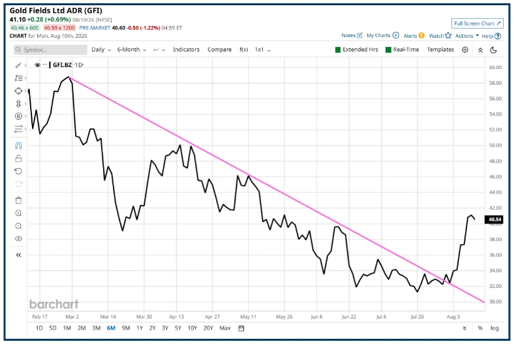Open the f(x) expressions menu
This screenshot has width=514, height=344.
pyautogui.click(x=243, y=50)
